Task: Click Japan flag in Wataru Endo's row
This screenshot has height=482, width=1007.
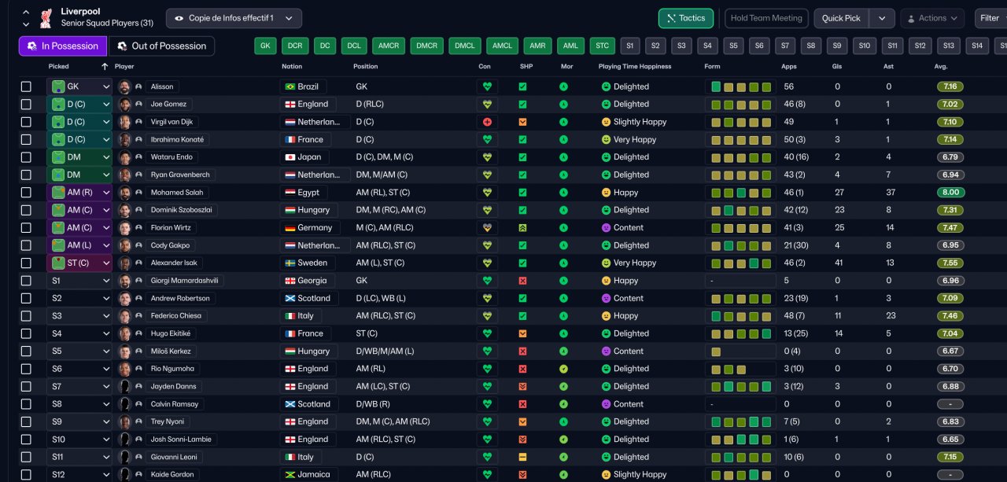Action: tap(290, 157)
